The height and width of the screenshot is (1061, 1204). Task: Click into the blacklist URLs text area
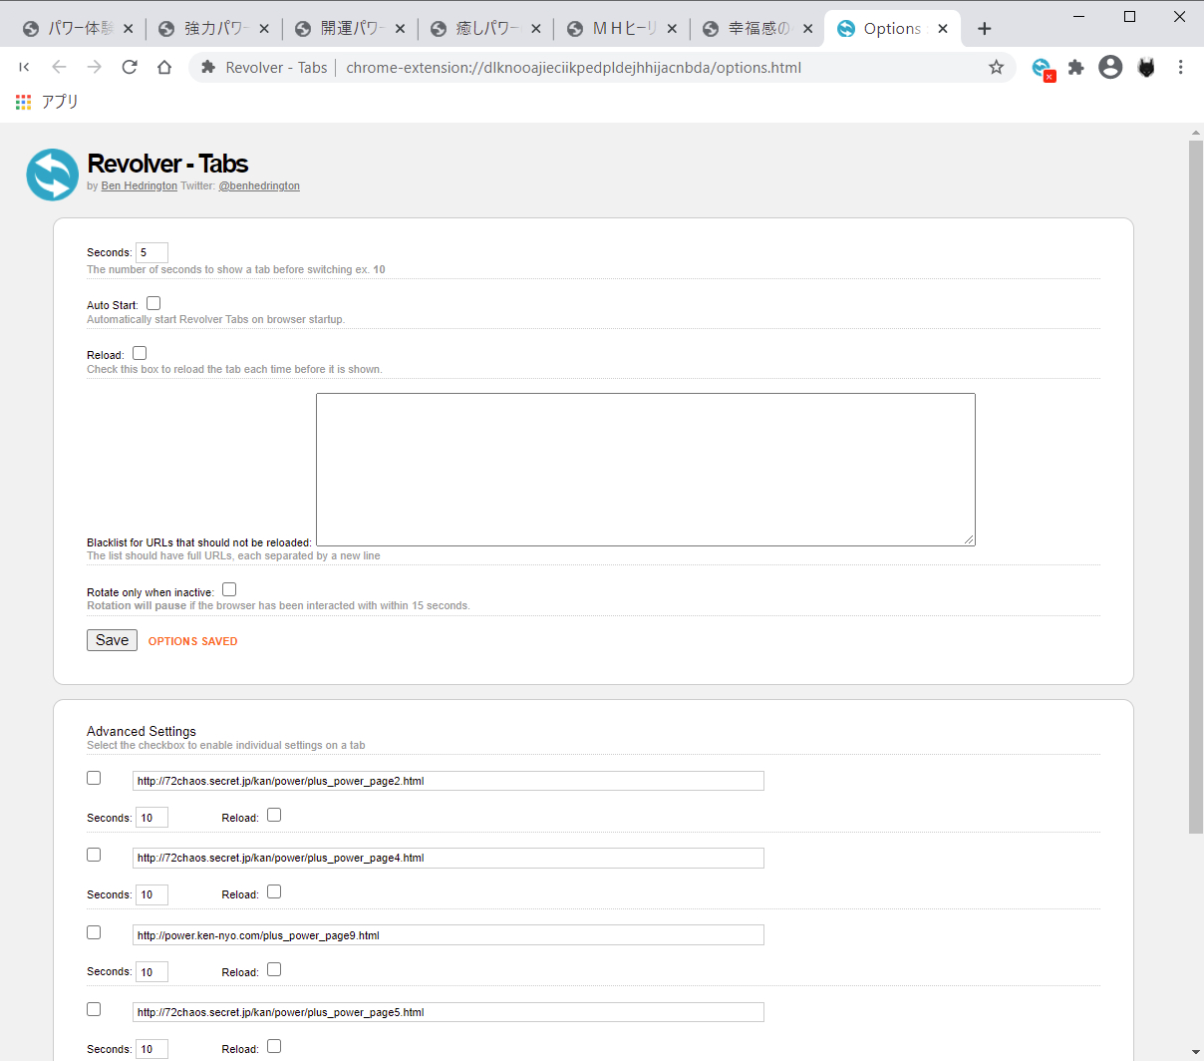click(x=645, y=469)
